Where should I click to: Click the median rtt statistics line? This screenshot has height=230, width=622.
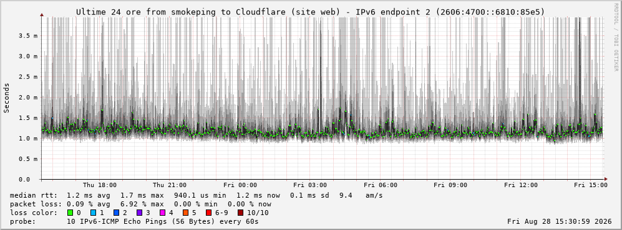pos(197,195)
